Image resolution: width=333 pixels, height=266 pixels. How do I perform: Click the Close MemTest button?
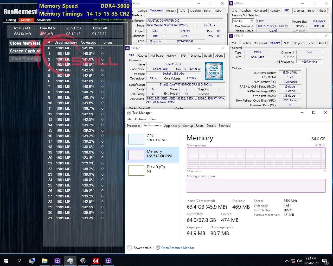coord(25,43)
